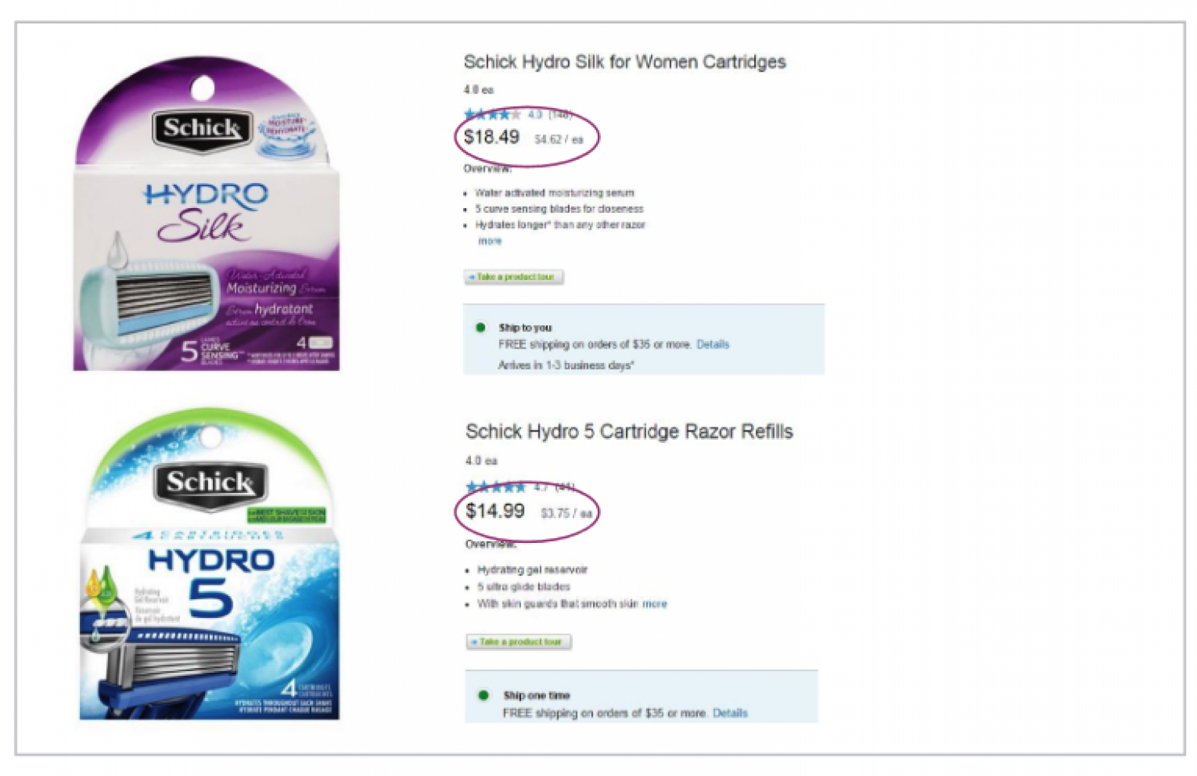Select Ship one time radio option
The height and width of the screenshot is (776, 1197).
click(484, 695)
